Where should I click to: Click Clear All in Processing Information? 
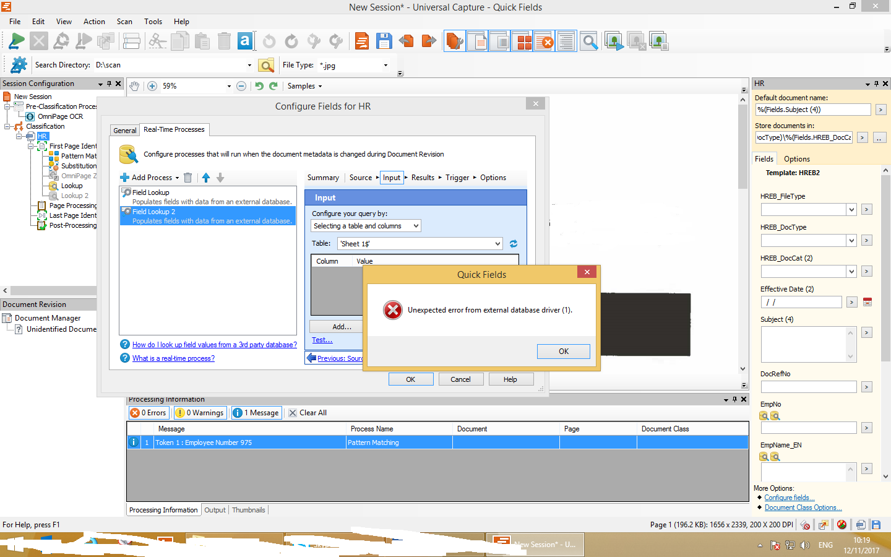[308, 413]
